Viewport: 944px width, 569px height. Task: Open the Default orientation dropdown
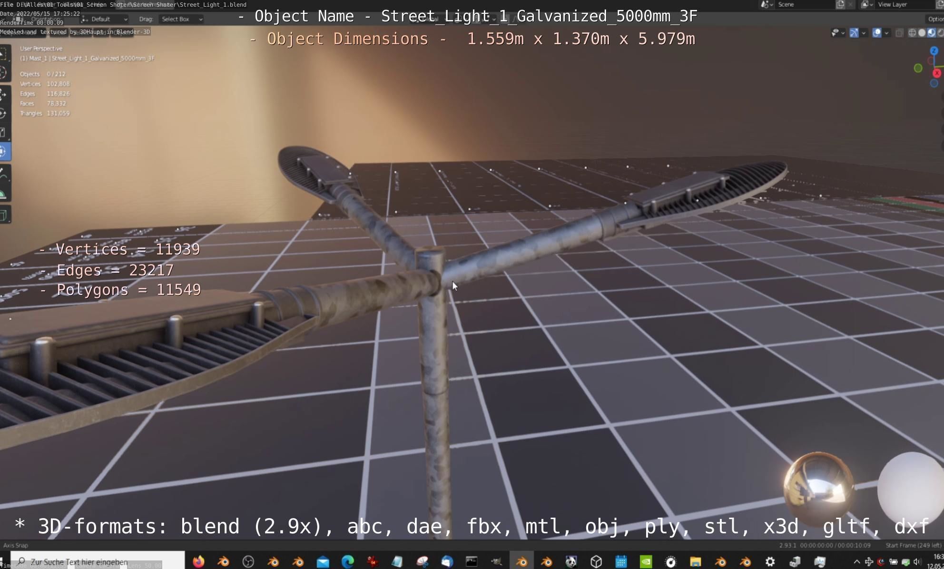(104, 19)
